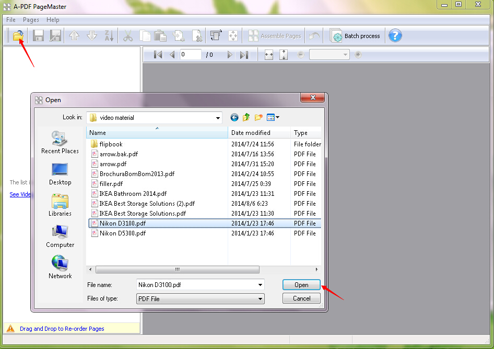Image resolution: width=494 pixels, height=349 pixels.
Task: Click the Open button to load Nikon D3100.pdf
Action: point(301,285)
